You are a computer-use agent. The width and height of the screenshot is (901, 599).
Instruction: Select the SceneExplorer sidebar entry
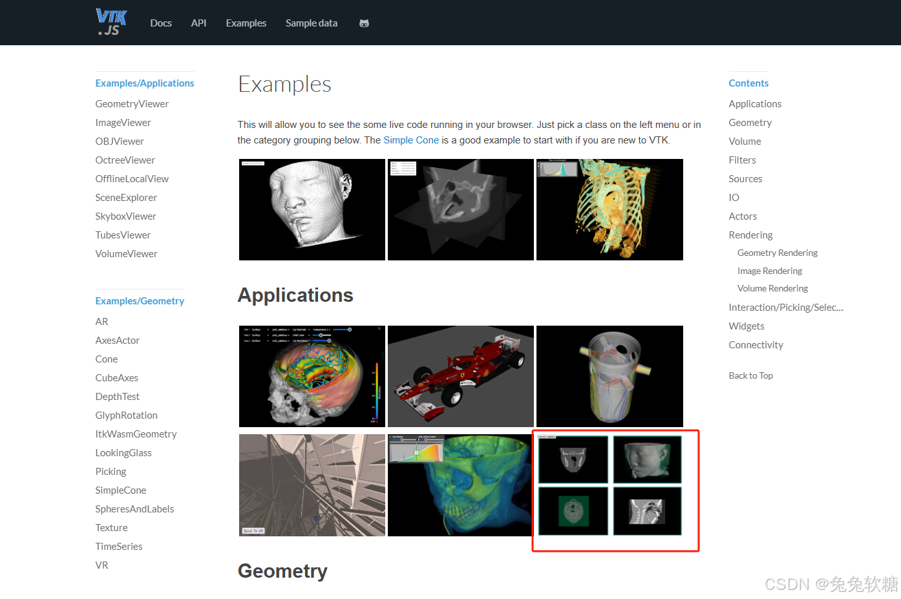[126, 197]
